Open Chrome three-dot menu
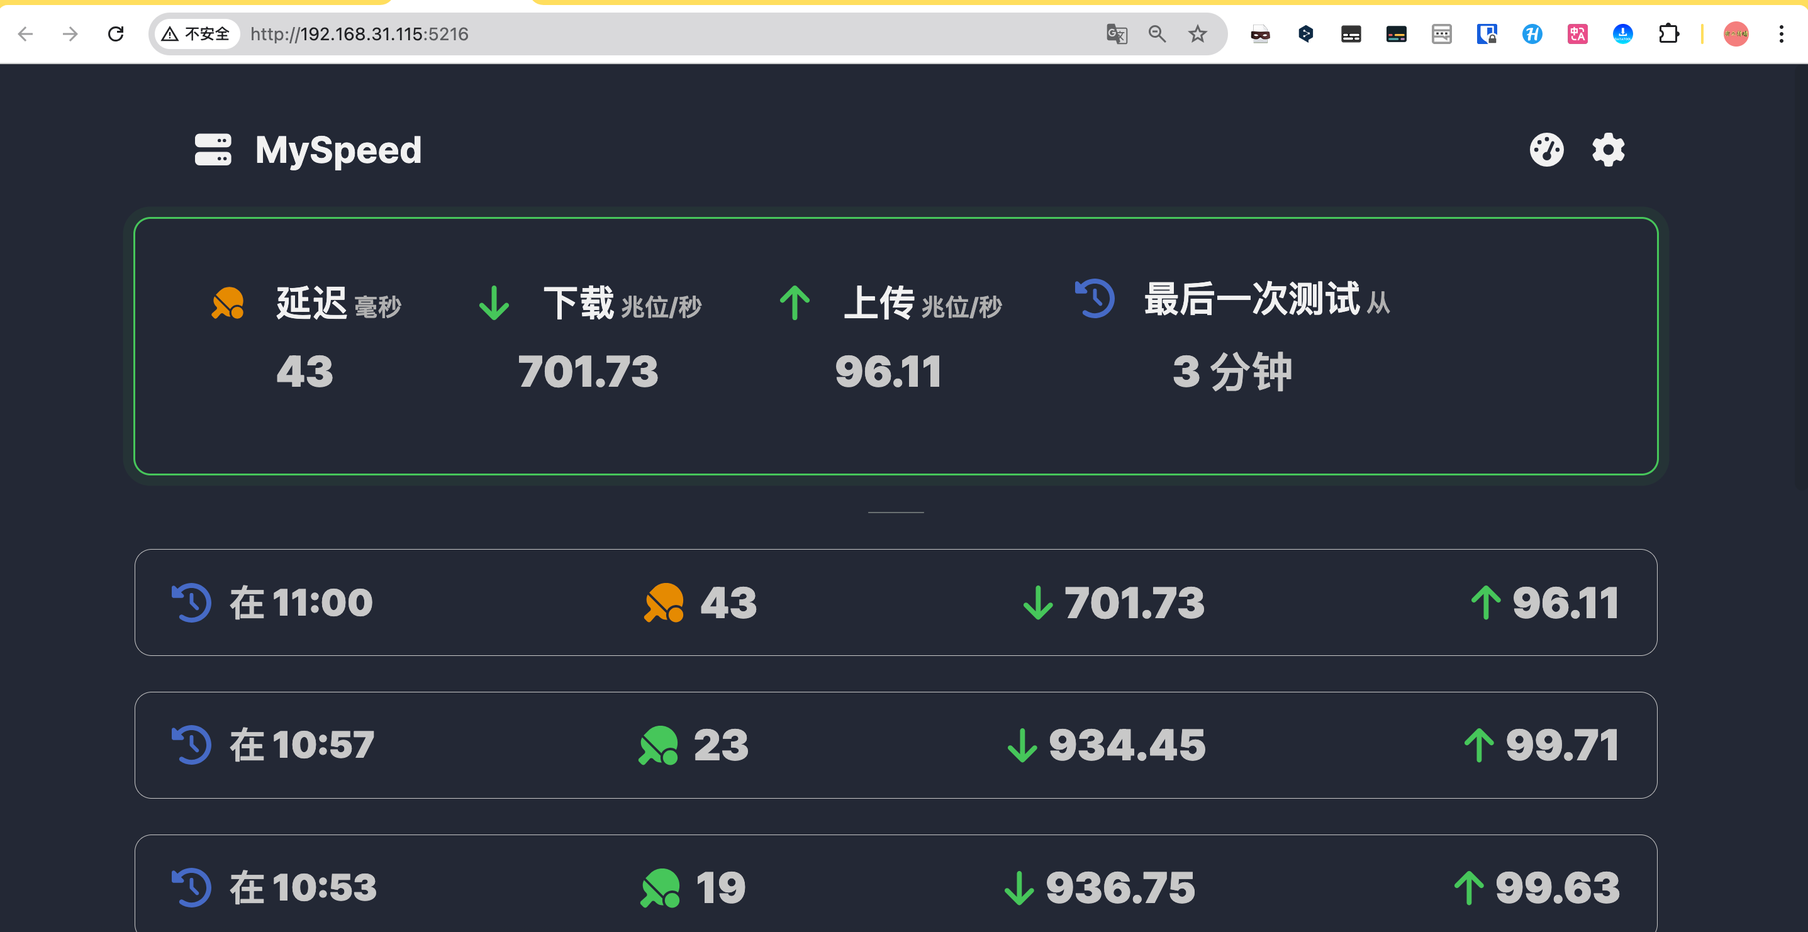The width and height of the screenshot is (1808, 932). tap(1780, 34)
